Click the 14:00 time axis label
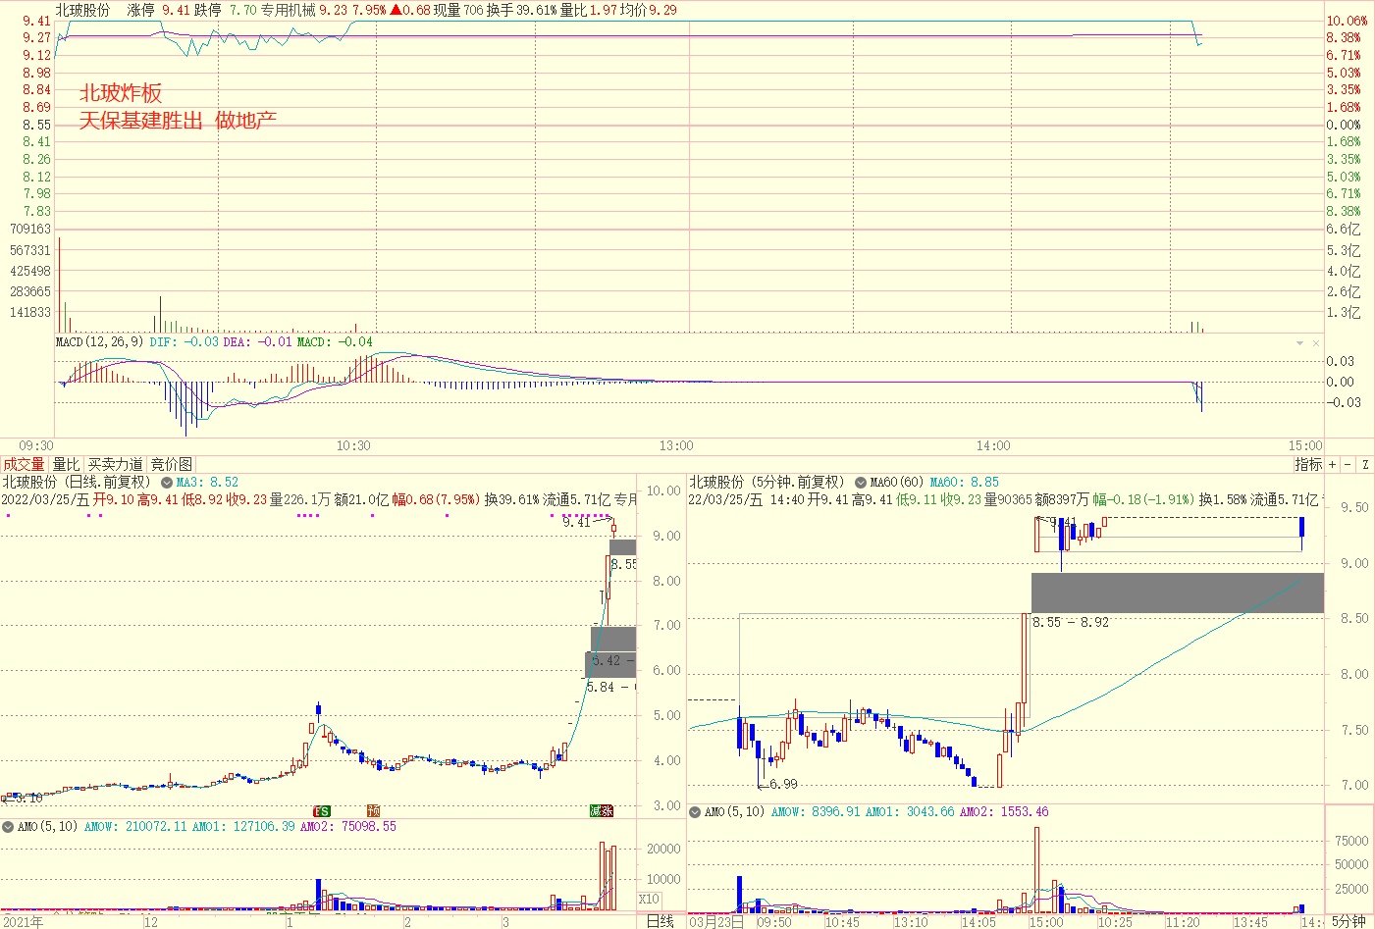1375x929 pixels. click(x=993, y=445)
